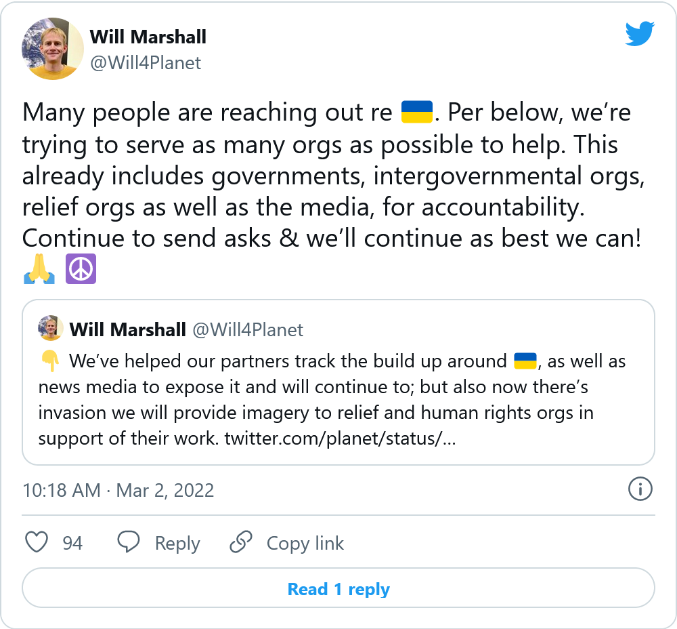Image resolution: width=677 pixels, height=629 pixels.
Task: Click the pointing down emoji in quoted tweet
Action: [50, 361]
